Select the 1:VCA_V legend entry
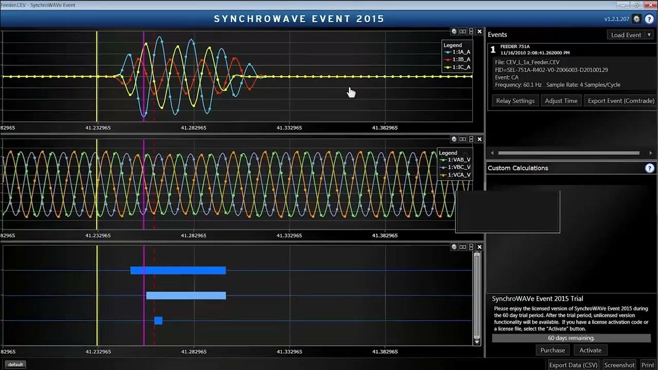 [455, 175]
